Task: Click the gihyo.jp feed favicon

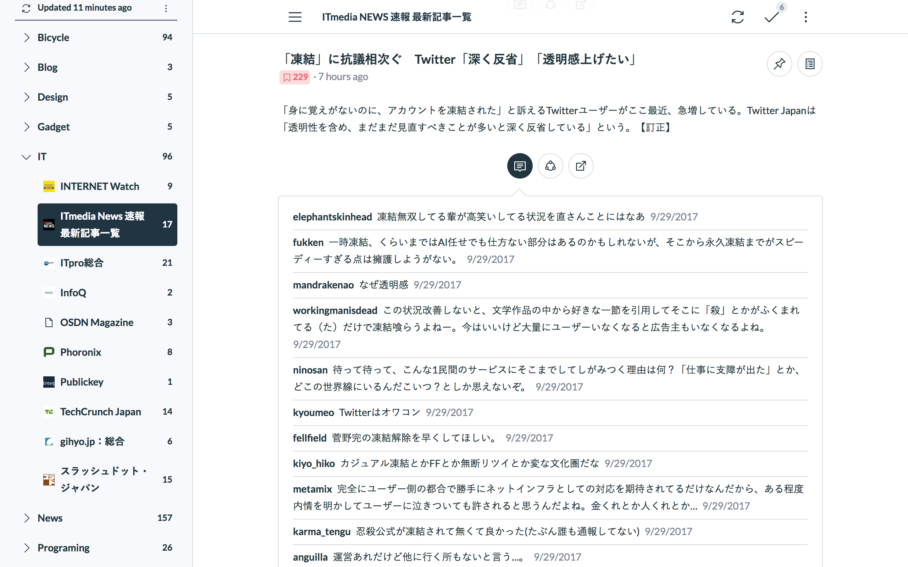Action: [x=49, y=442]
